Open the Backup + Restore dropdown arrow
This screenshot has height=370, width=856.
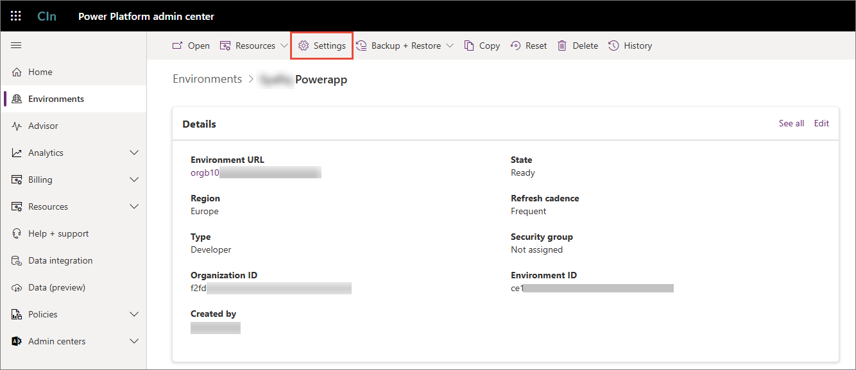point(450,46)
